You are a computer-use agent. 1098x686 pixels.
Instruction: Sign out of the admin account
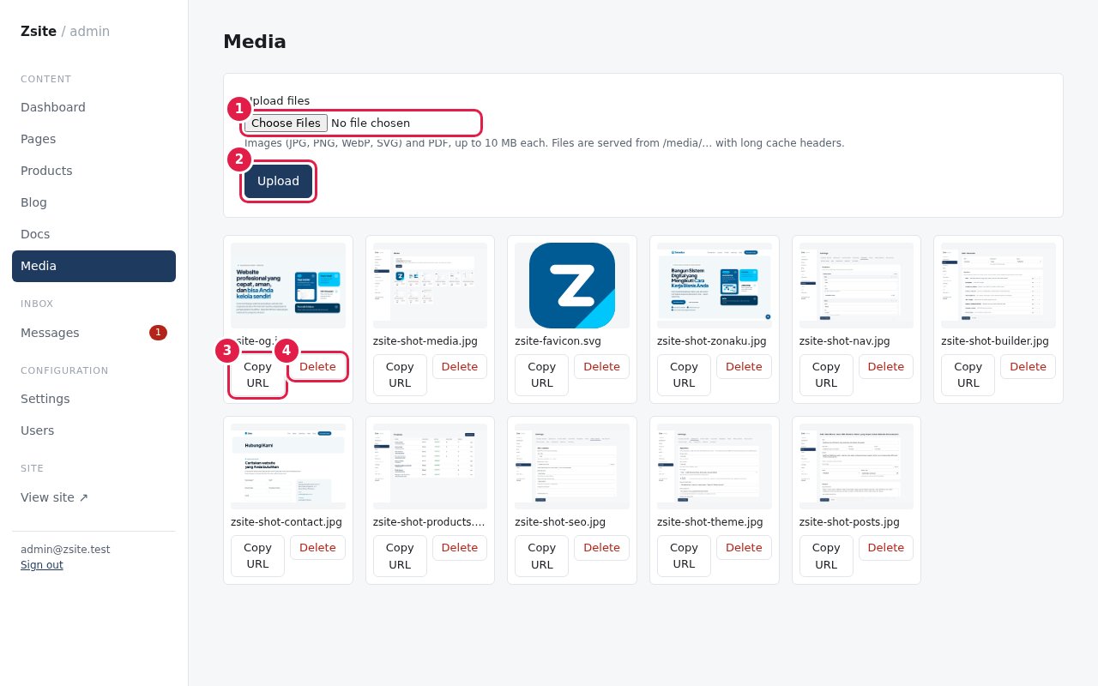pyautogui.click(x=42, y=565)
